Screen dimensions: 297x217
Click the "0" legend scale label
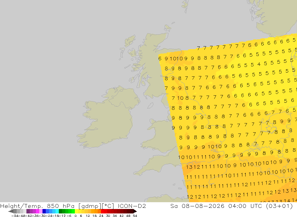pyautogui.click(x=75, y=216)
